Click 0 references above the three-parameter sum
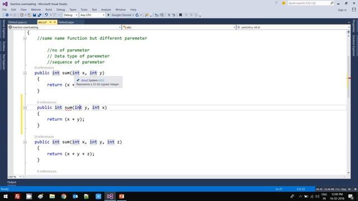The height and width of the screenshot is (201, 358). (44, 137)
